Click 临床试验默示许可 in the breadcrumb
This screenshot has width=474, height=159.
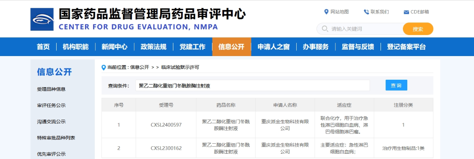pos(180,67)
